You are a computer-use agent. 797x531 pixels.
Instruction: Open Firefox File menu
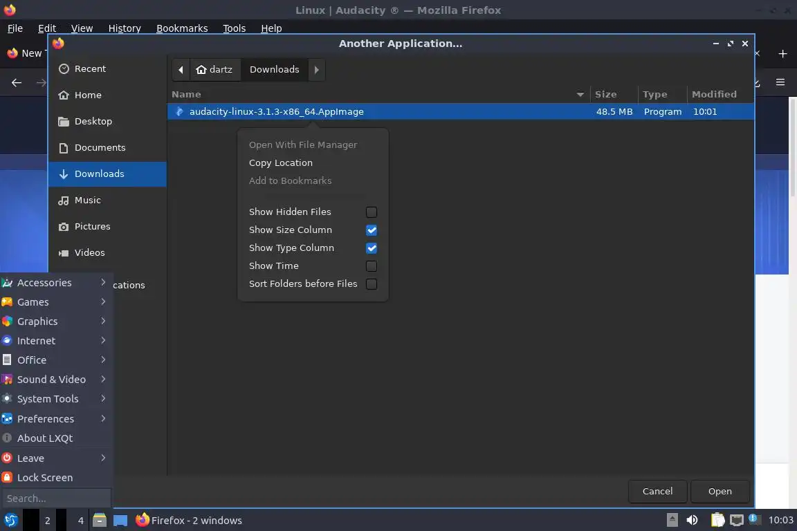pyautogui.click(x=15, y=28)
